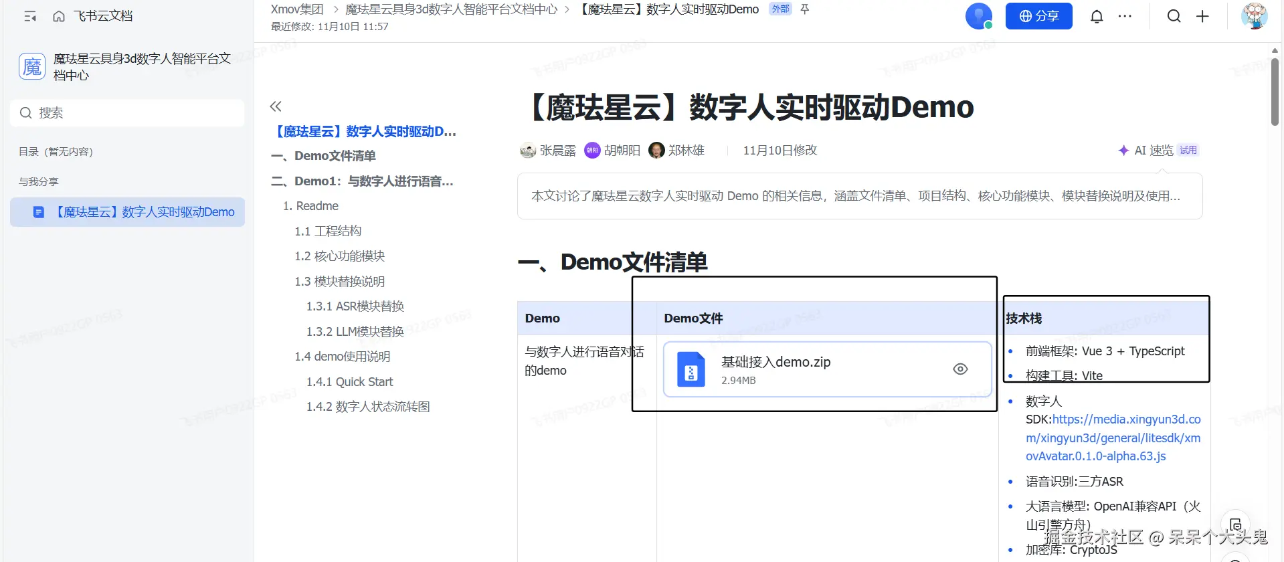The image size is (1284, 562).
Task: Go to outline item 1.1 工程结构
Action: (x=328, y=231)
